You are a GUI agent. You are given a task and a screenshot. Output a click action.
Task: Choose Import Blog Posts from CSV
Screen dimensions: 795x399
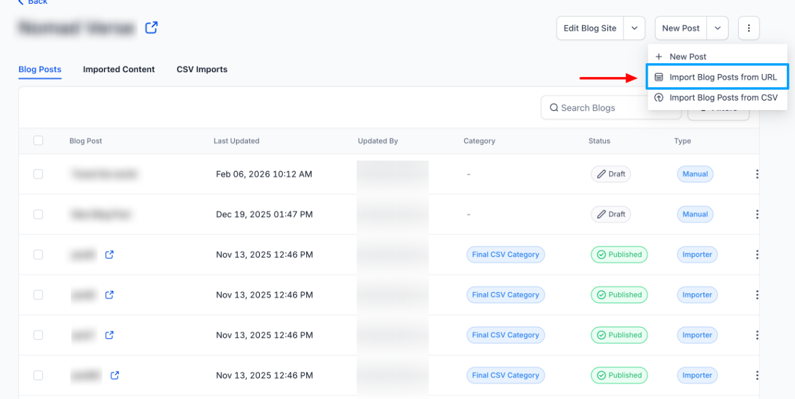click(x=723, y=97)
